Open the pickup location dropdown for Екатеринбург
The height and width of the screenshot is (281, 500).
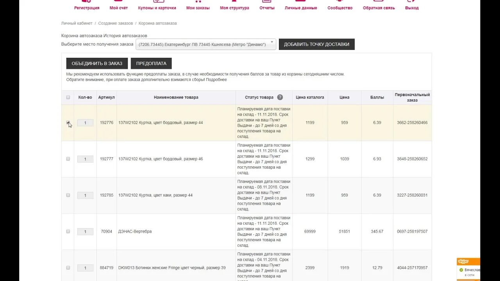(206, 44)
